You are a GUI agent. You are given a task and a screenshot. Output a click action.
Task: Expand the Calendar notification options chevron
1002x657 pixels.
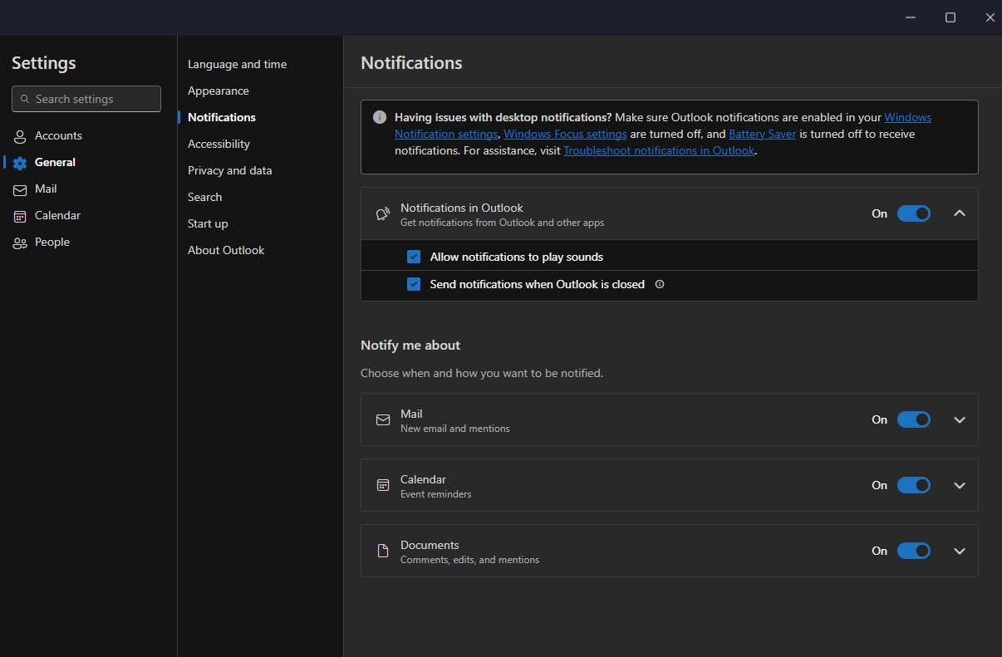[x=960, y=485]
